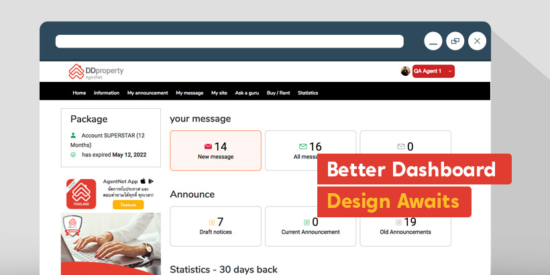Open My announcement menu

(x=148, y=93)
